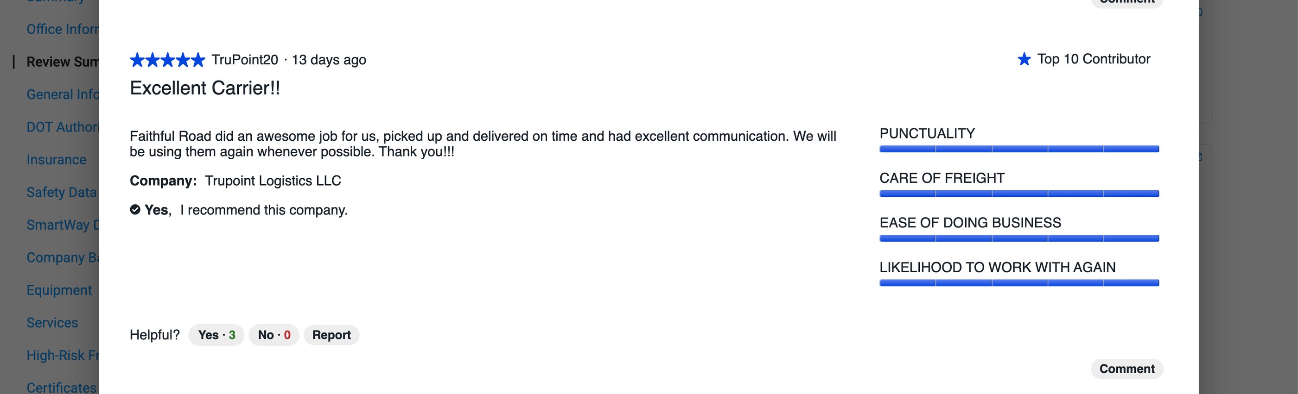
Task: Click the recommend checkmark icon
Action: pos(135,210)
